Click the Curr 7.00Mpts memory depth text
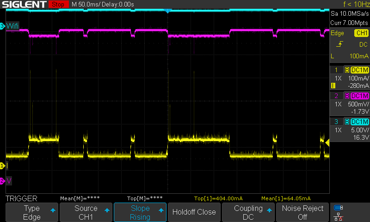This screenshot has width=370, height=222. tap(349, 23)
